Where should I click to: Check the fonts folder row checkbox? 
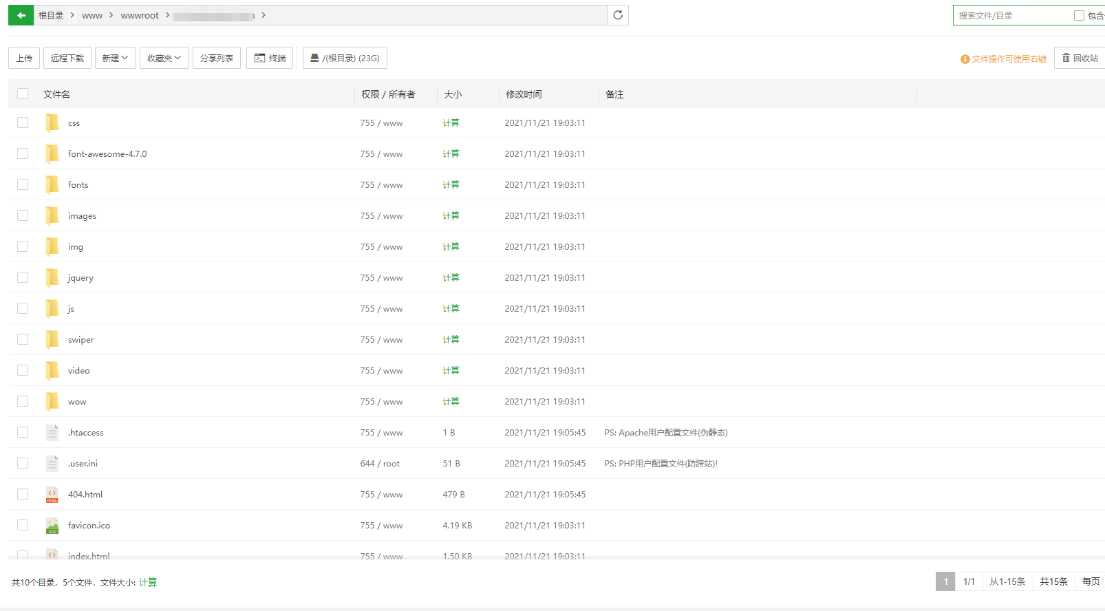point(23,184)
